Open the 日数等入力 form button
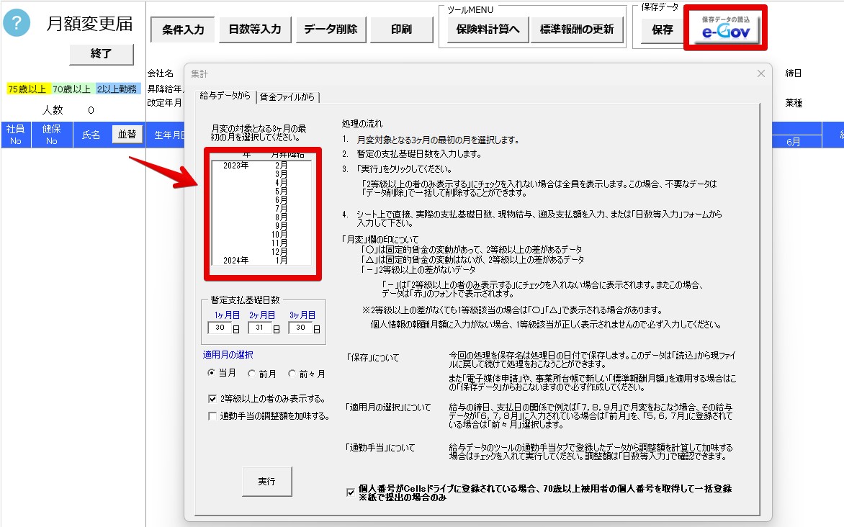844x527 pixels. coord(255,29)
